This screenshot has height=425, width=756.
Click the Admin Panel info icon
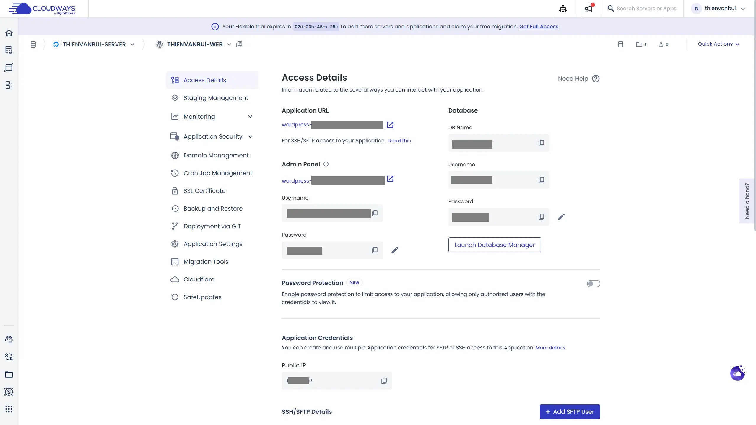point(326,164)
